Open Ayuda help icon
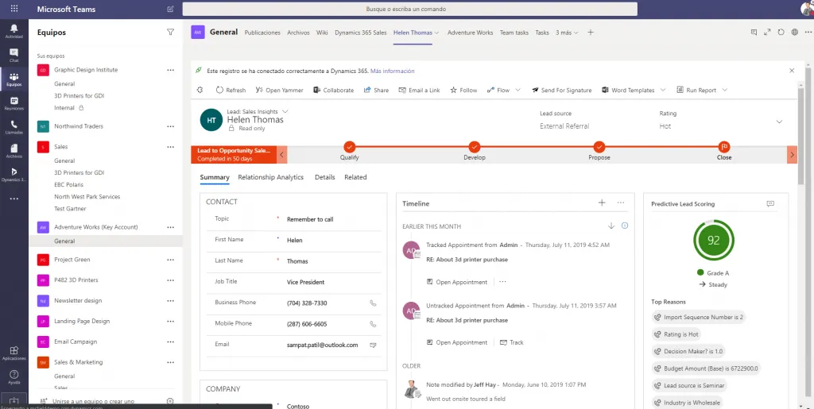The height and width of the screenshot is (409, 814). tap(14, 377)
